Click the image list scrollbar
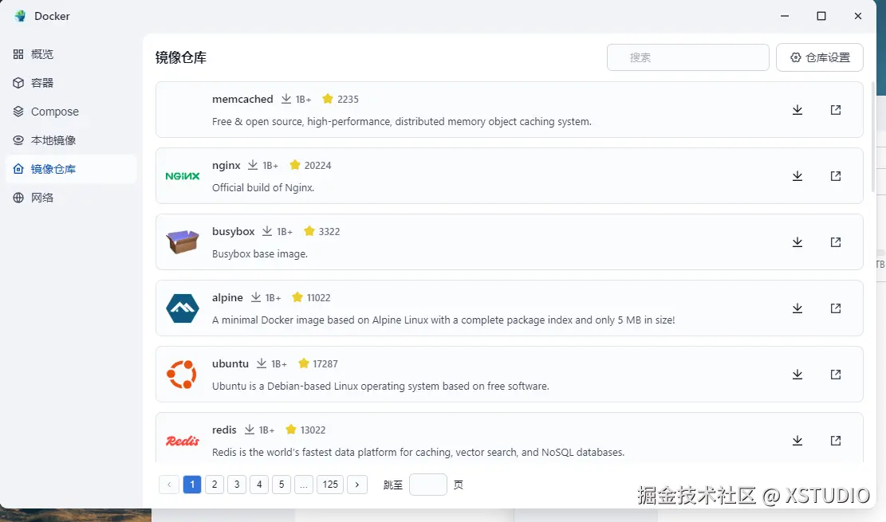The height and width of the screenshot is (522, 886). click(873, 137)
